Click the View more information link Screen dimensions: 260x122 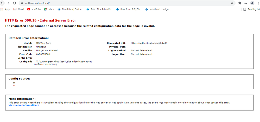24,105
